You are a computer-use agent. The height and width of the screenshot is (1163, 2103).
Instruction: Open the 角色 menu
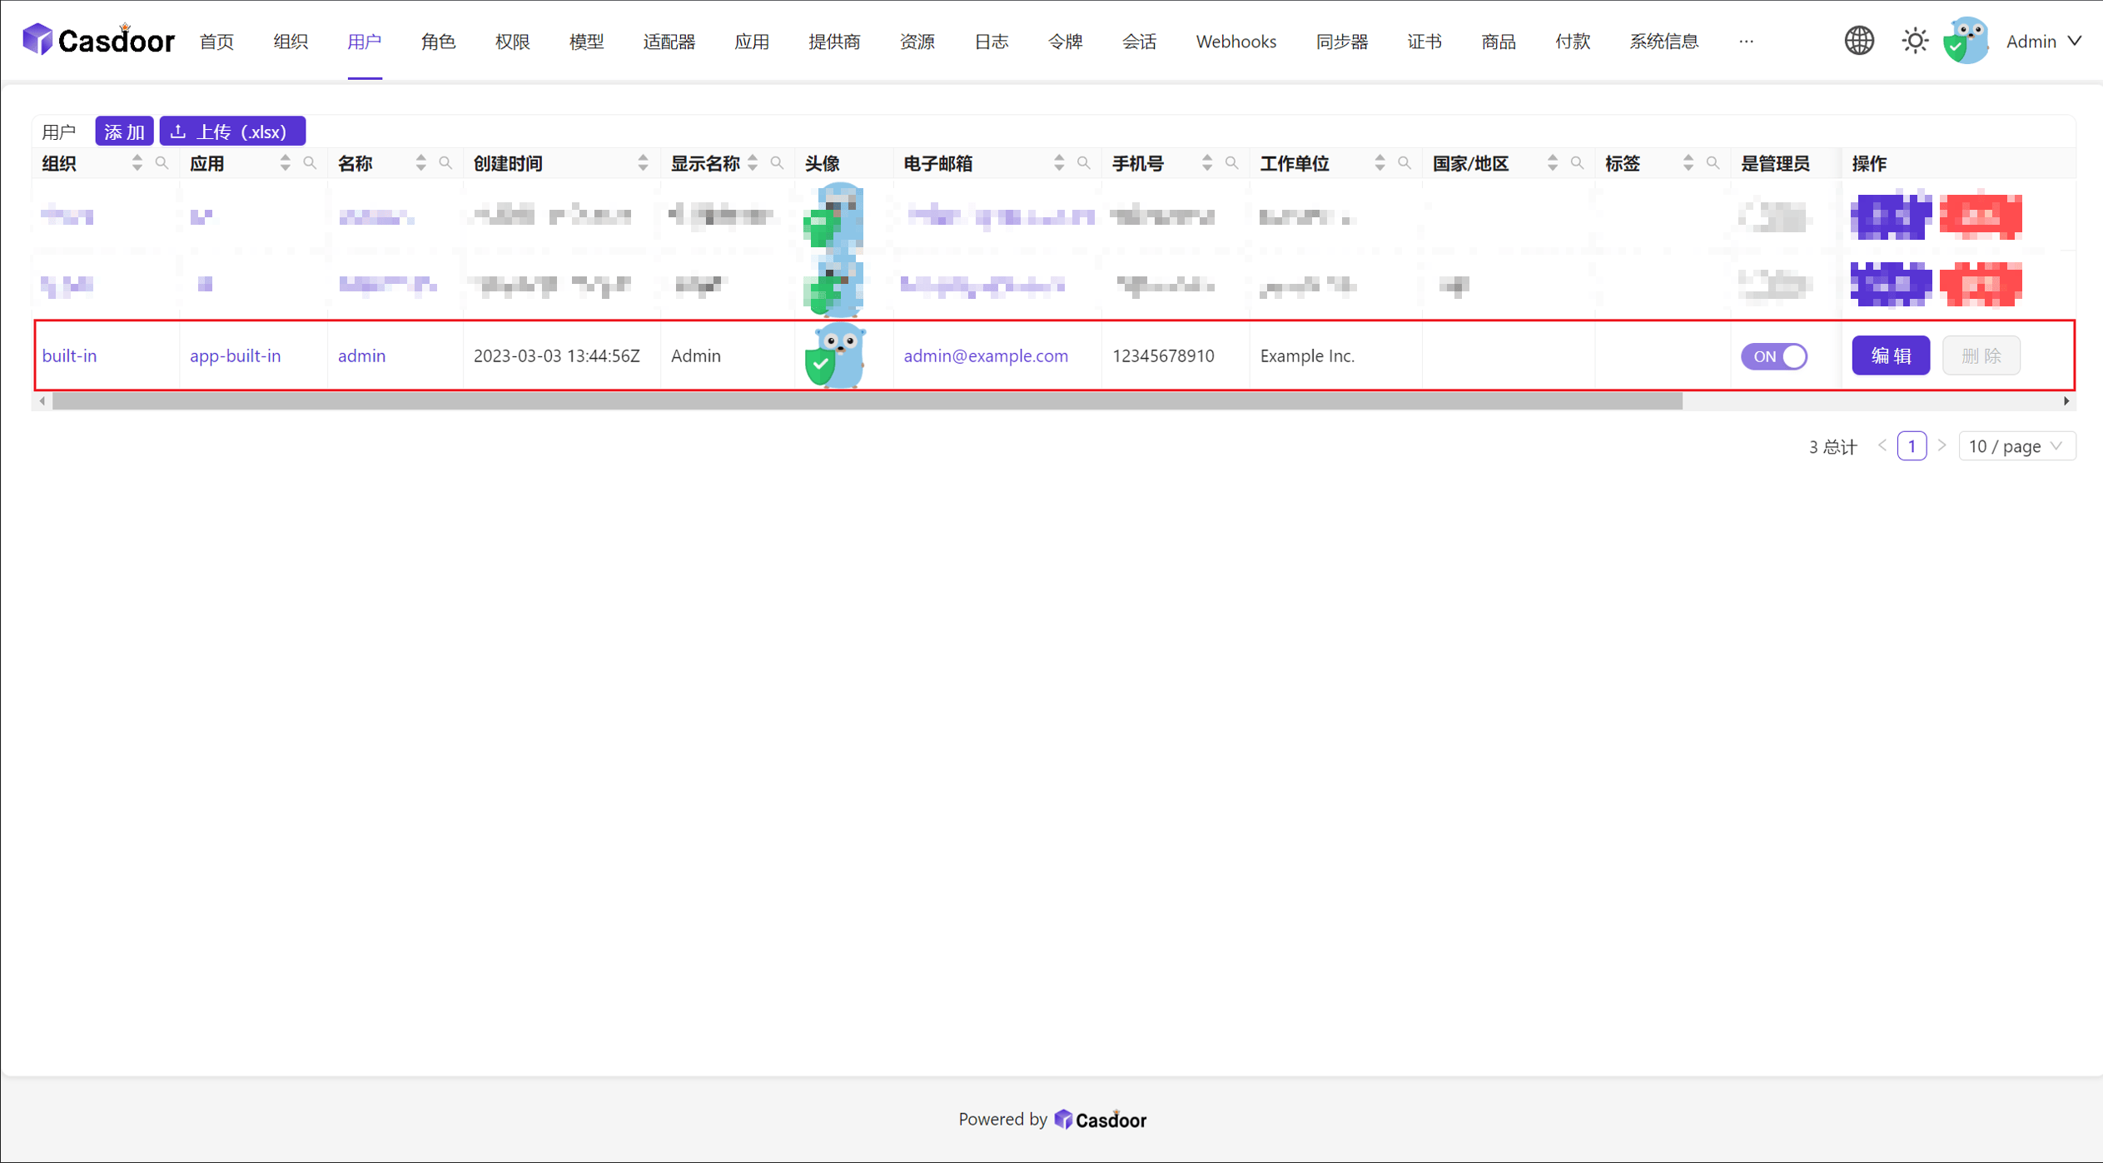[438, 41]
